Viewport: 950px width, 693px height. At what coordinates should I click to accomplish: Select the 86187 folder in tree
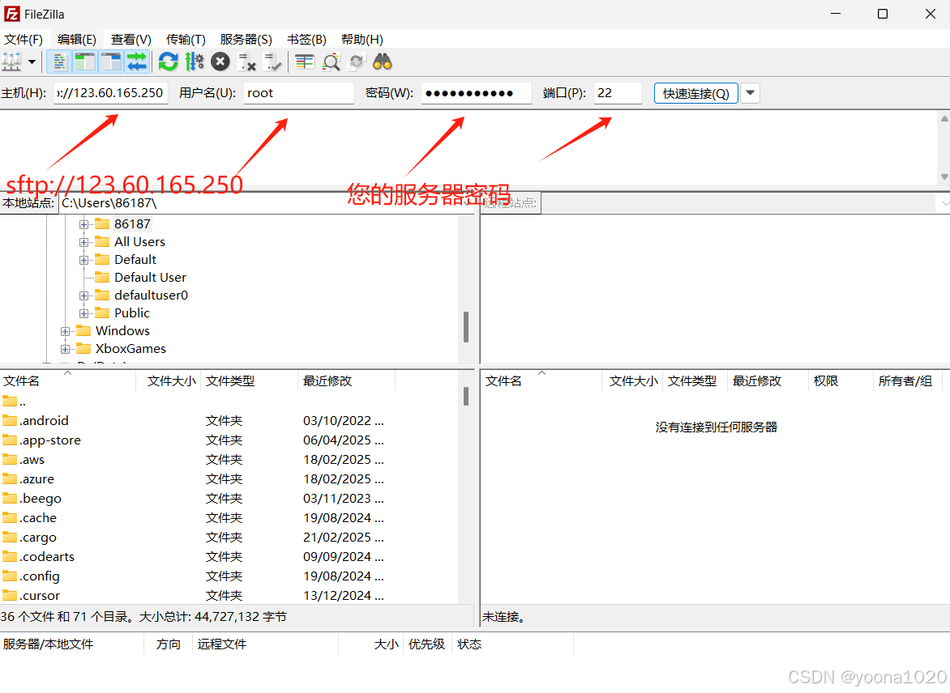(x=132, y=224)
